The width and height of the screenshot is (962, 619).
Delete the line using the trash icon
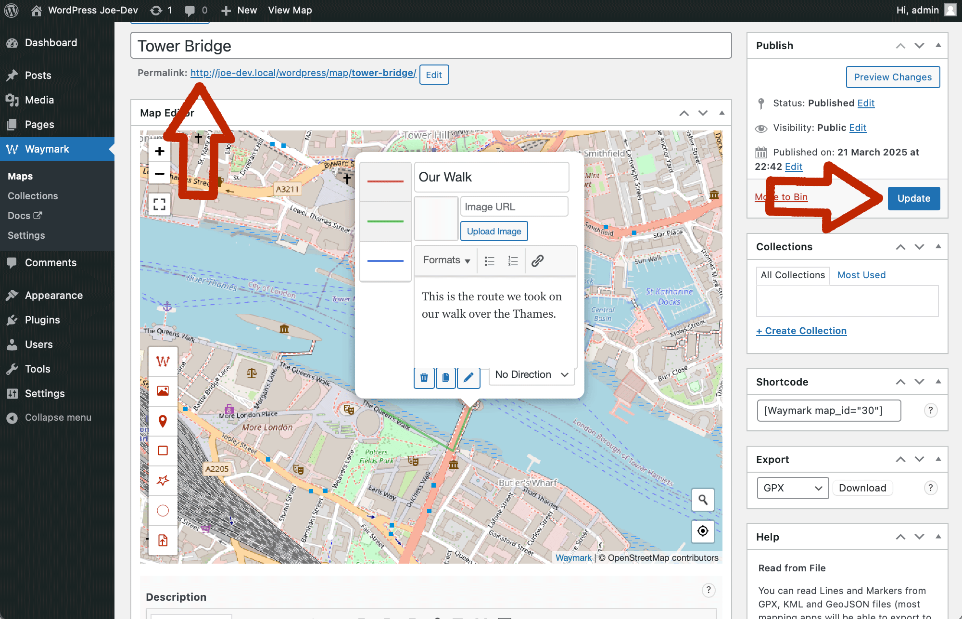tap(424, 377)
